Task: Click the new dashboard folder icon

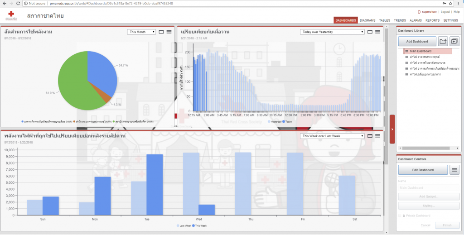Action: tap(443, 41)
